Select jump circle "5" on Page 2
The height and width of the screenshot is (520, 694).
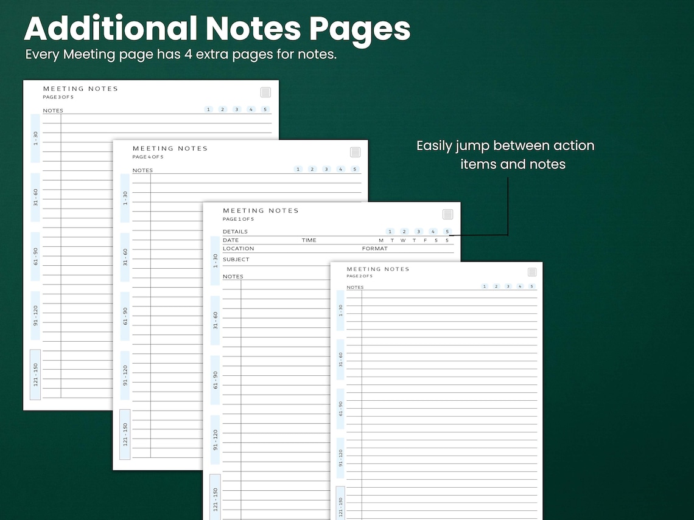[x=531, y=286]
